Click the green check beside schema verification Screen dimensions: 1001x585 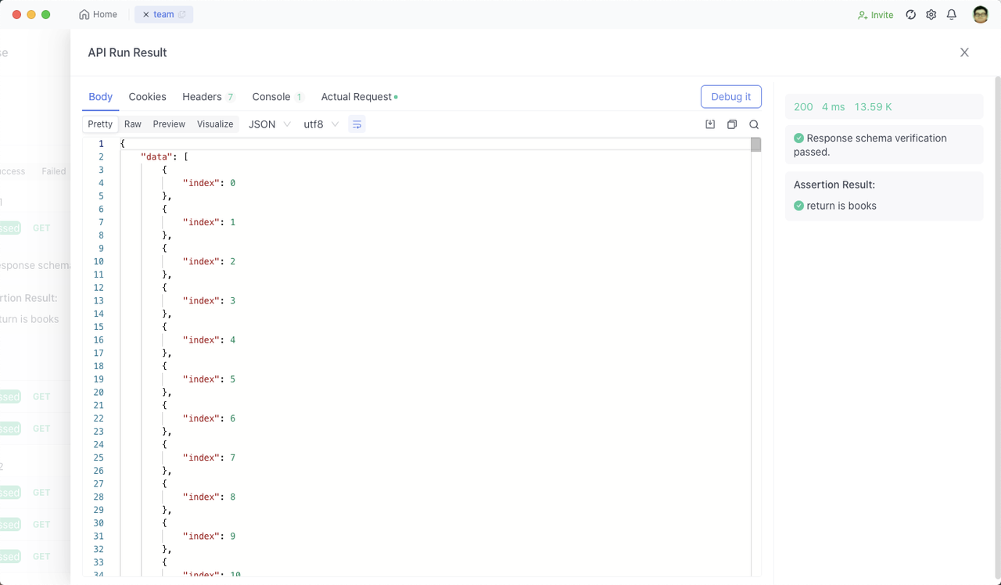click(x=798, y=138)
